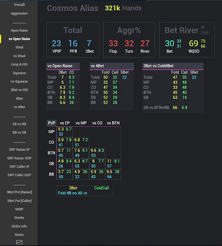Click the ColdCall legend label
The height and width of the screenshot is (246, 222).
pos(102,188)
